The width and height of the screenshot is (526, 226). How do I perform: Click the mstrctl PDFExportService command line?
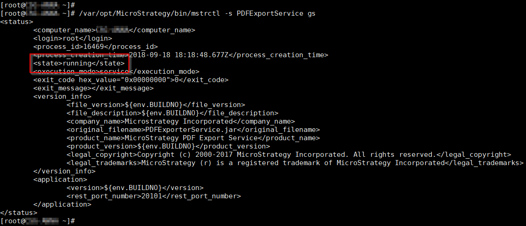[x=158, y=14]
